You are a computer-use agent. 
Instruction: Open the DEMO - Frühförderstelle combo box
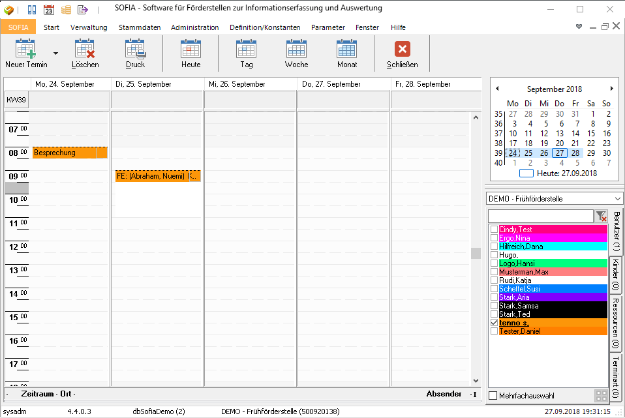pyautogui.click(x=555, y=199)
